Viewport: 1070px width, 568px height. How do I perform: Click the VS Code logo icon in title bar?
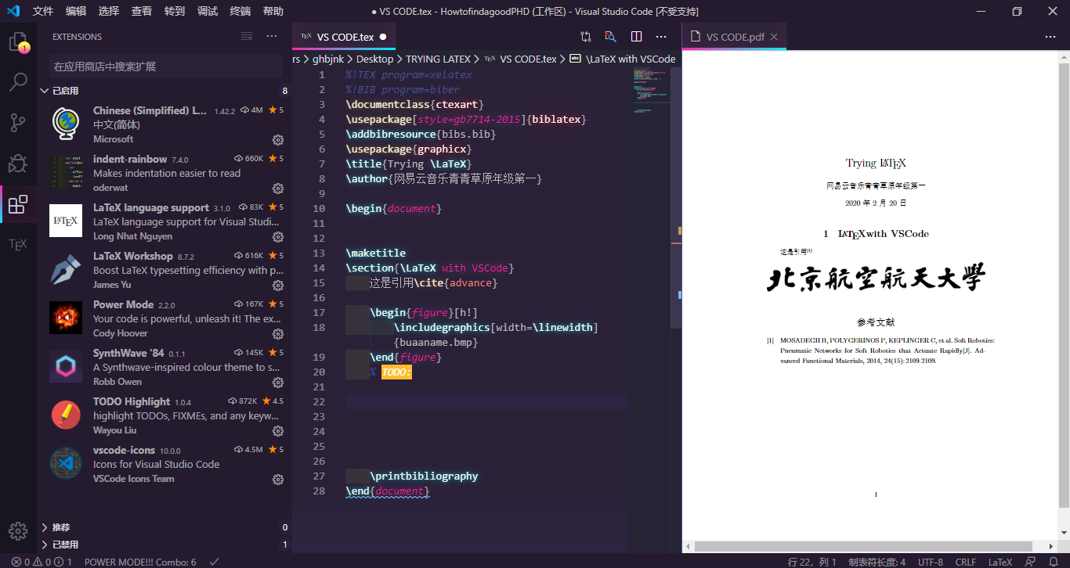(13, 11)
